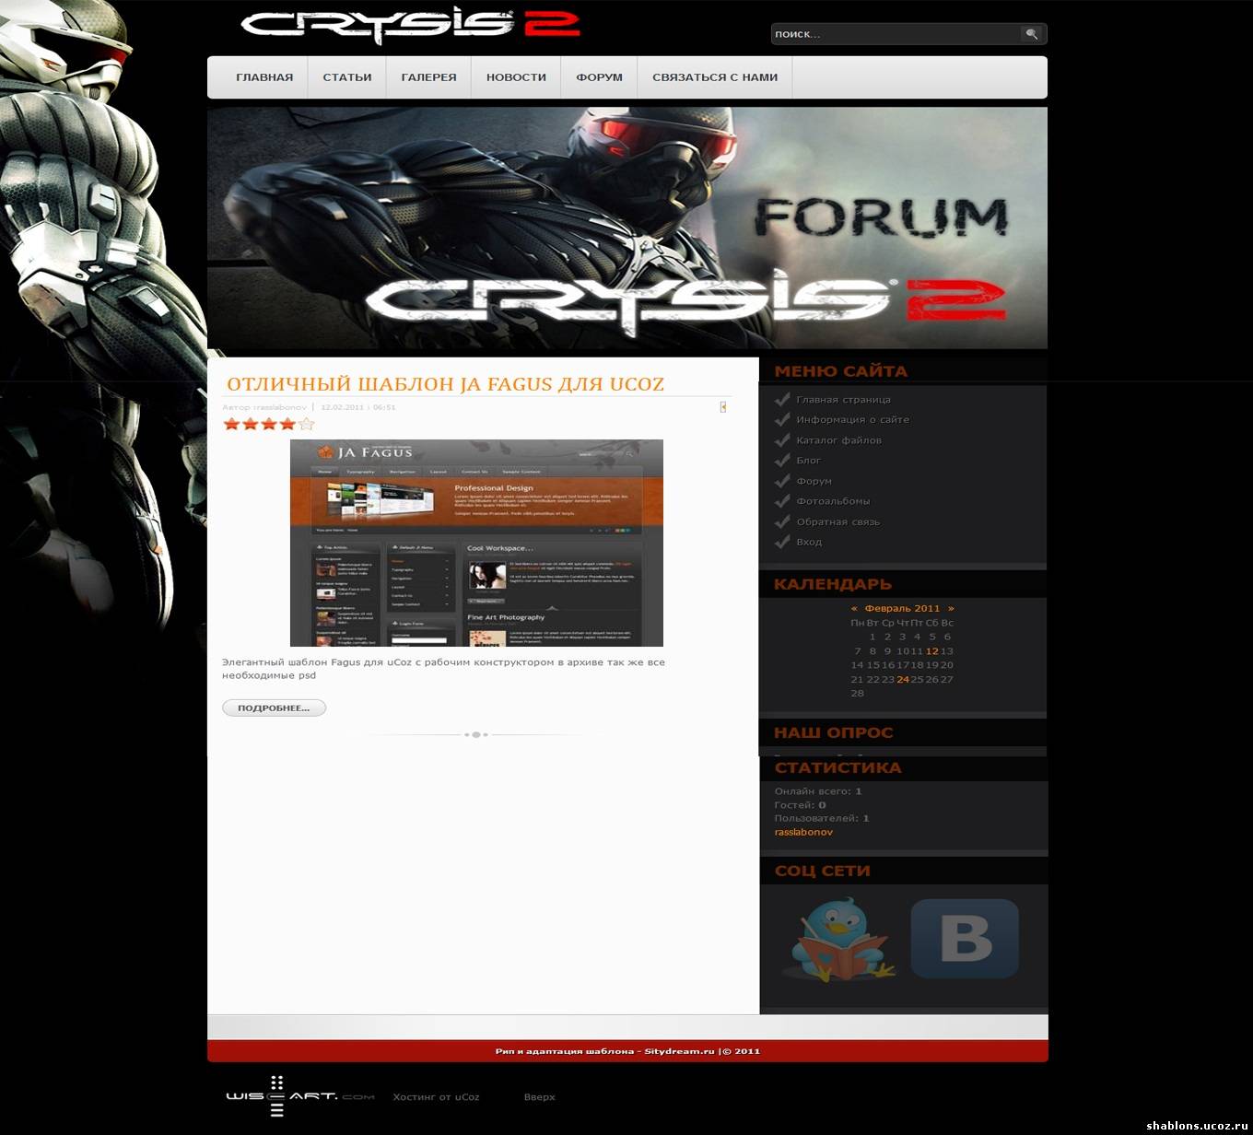
Task: Open СВЯЗАТЬСЯ С НАМИ menu item
Action: coord(715,77)
